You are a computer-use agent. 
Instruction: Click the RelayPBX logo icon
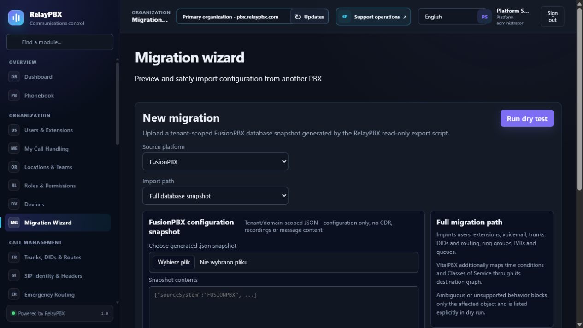(16, 18)
